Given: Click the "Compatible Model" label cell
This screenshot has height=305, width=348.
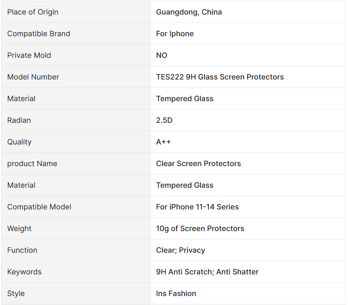Looking at the screenshot, I should pyautogui.click(x=39, y=207).
